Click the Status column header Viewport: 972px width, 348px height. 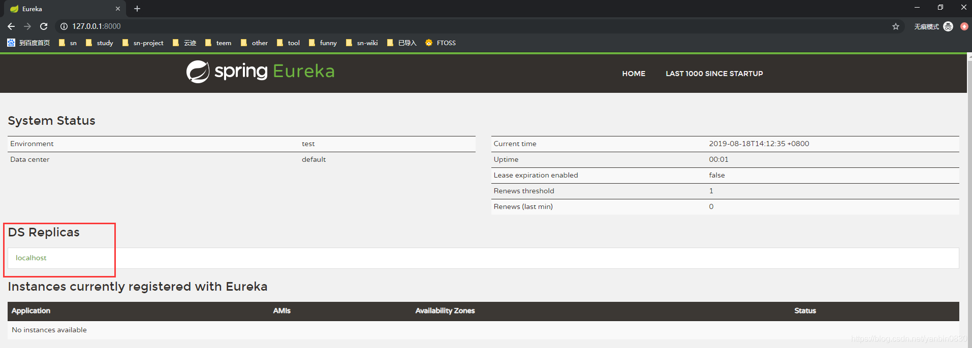point(805,310)
